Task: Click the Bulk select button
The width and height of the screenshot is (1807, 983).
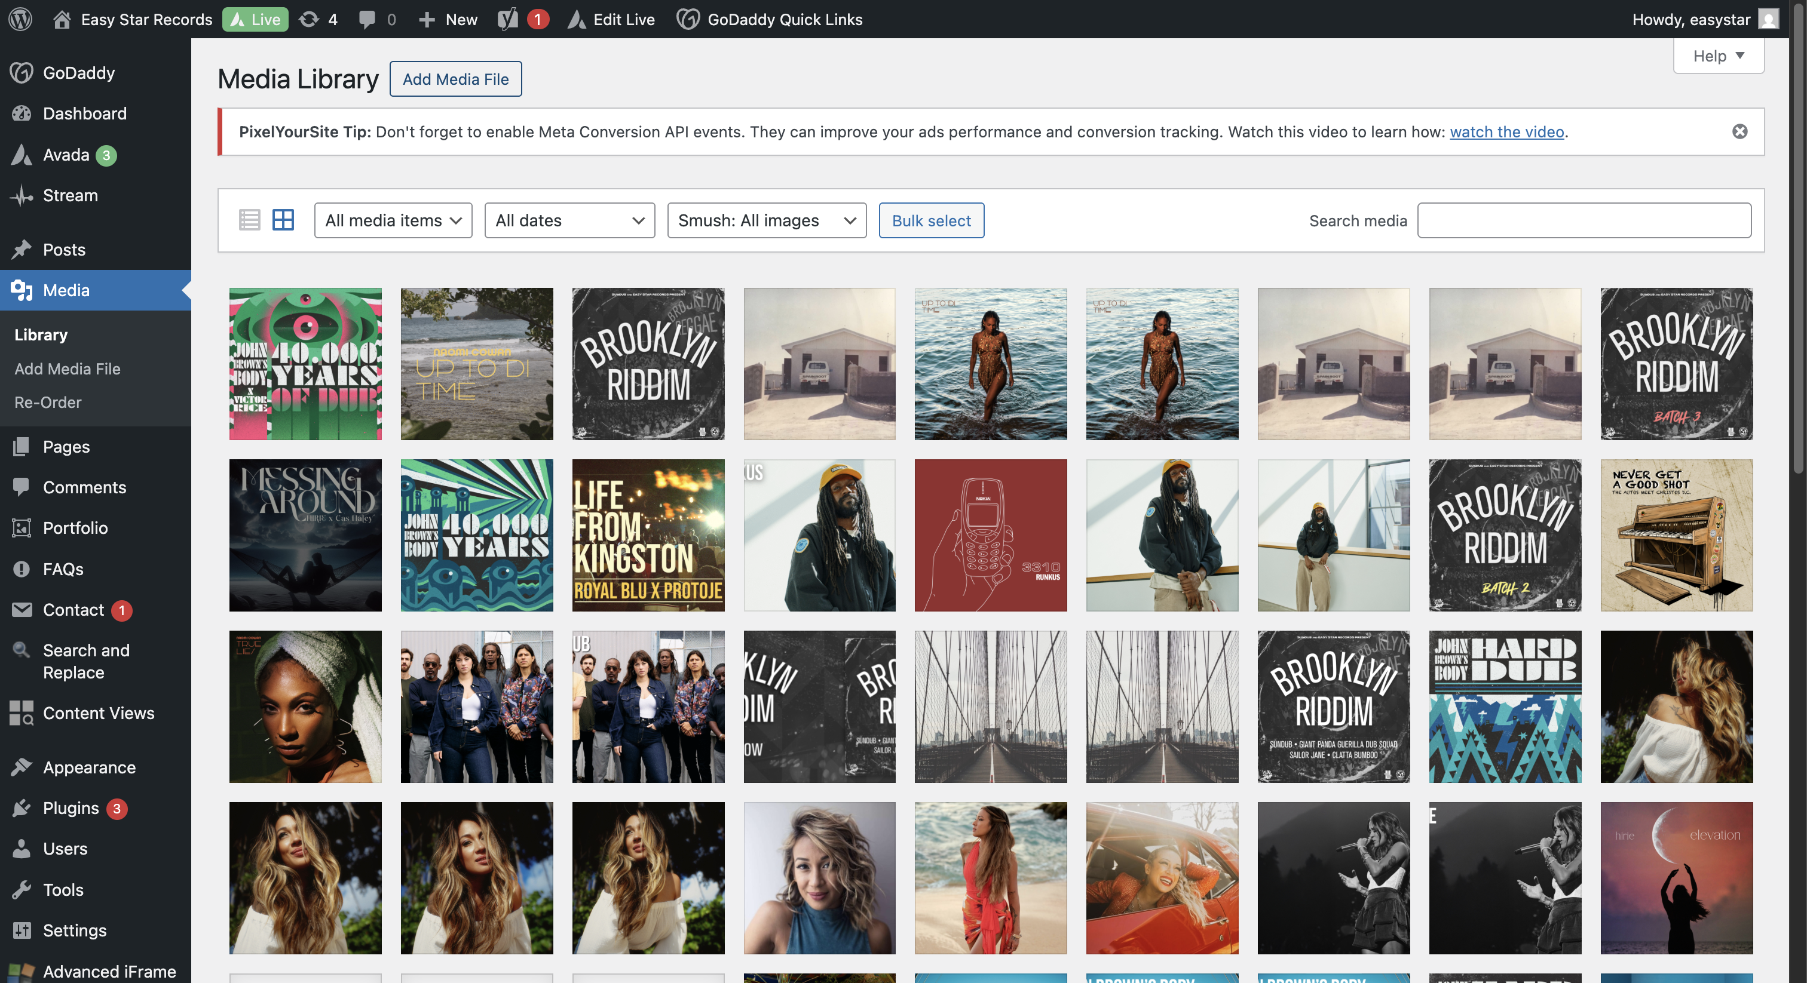Action: click(931, 220)
